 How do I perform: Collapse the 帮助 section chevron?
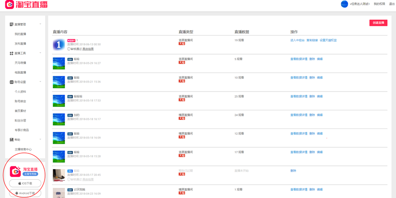coord(40,140)
